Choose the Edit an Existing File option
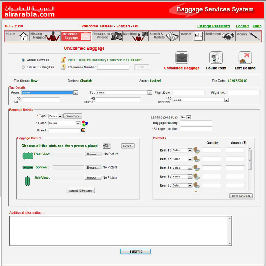 24,67
